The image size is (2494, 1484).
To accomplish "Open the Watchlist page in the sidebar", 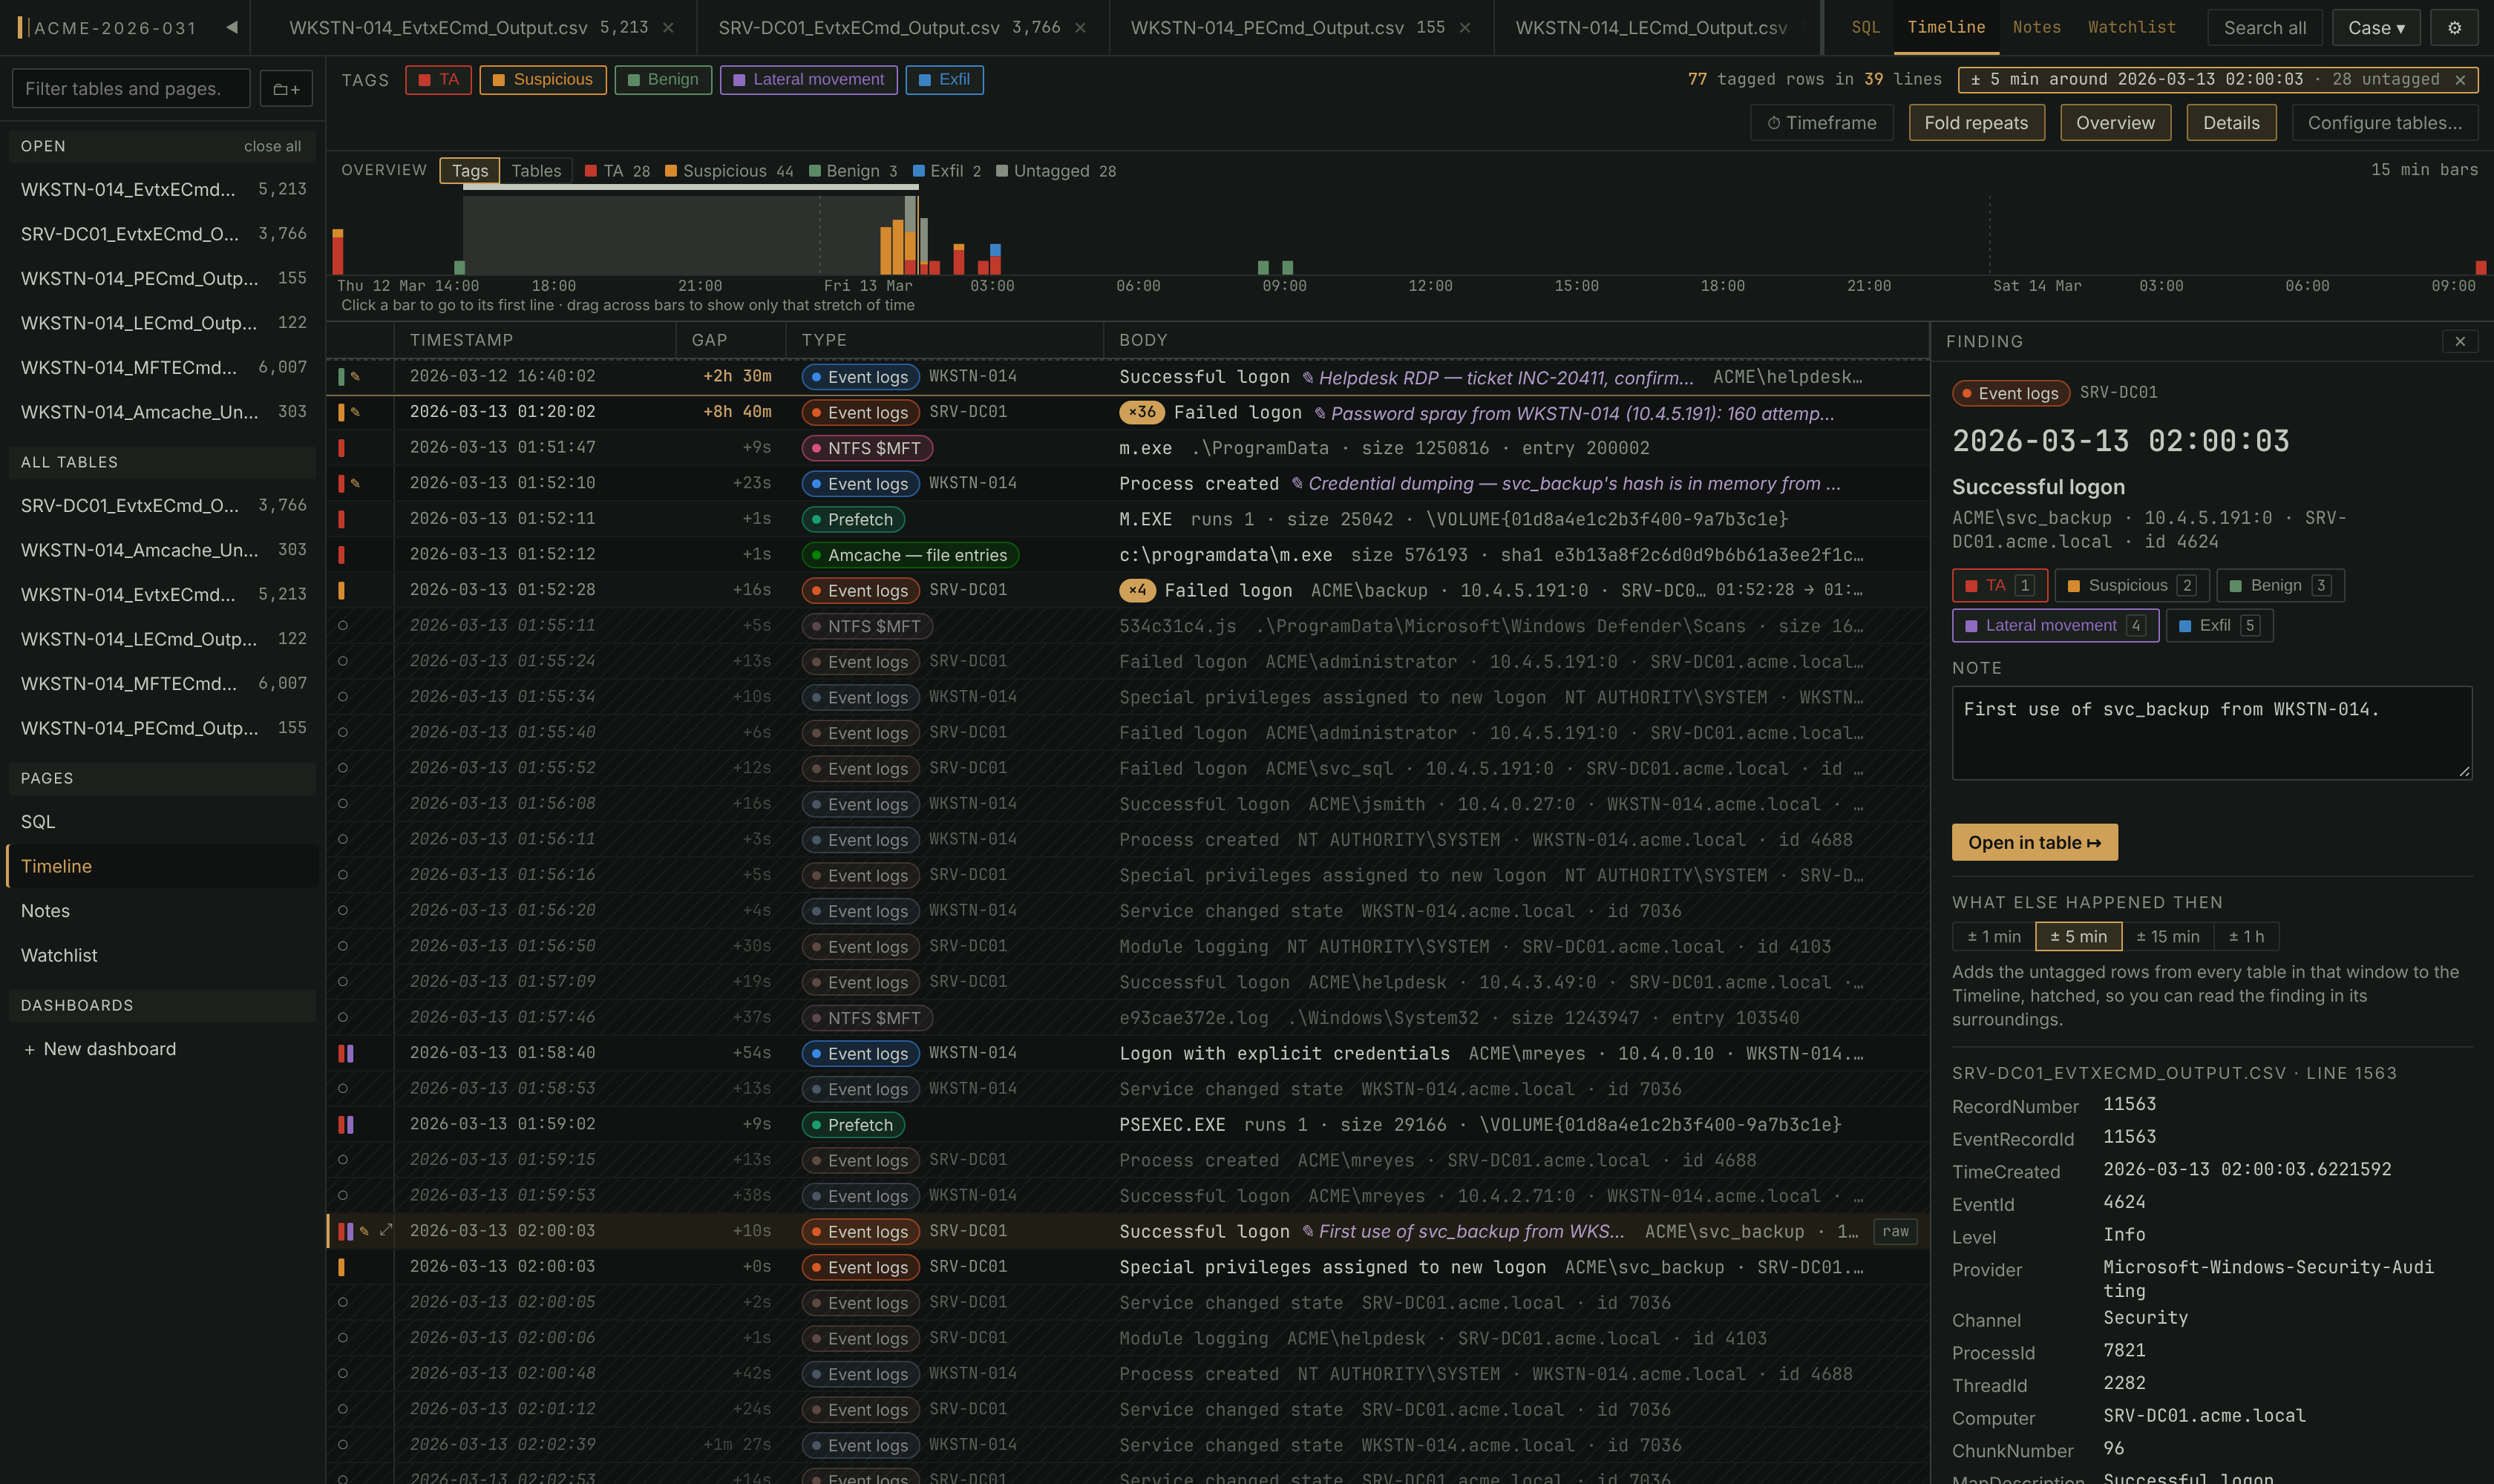I will [x=161, y=955].
